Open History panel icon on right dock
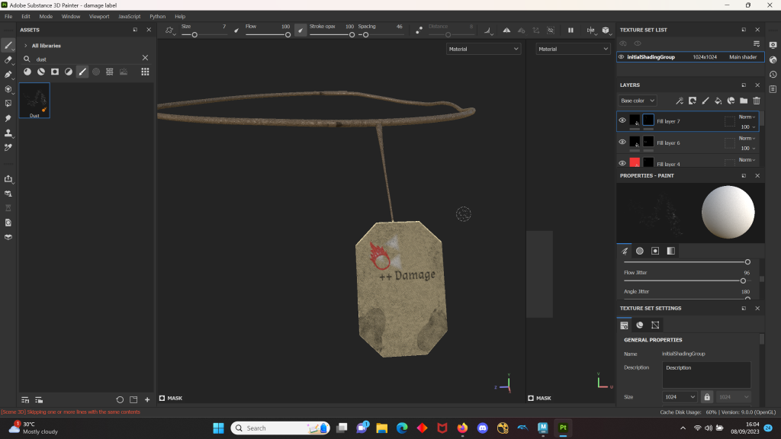Image resolution: width=781 pixels, height=439 pixels. (x=773, y=75)
